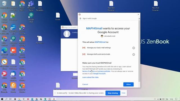Click the Allow button

[129, 84]
